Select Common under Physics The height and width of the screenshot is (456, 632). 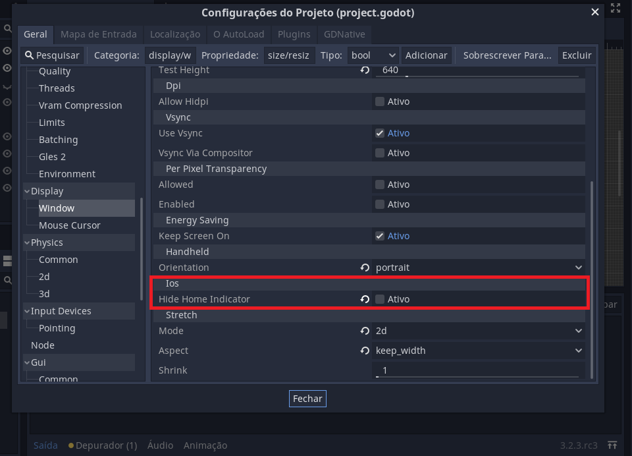(x=58, y=260)
